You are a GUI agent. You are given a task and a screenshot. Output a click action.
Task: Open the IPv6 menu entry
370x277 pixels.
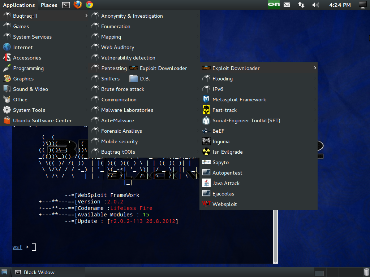click(x=258, y=89)
